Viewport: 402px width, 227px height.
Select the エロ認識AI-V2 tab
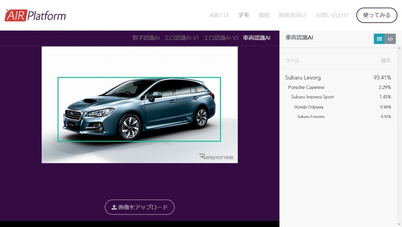tap(221, 38)
